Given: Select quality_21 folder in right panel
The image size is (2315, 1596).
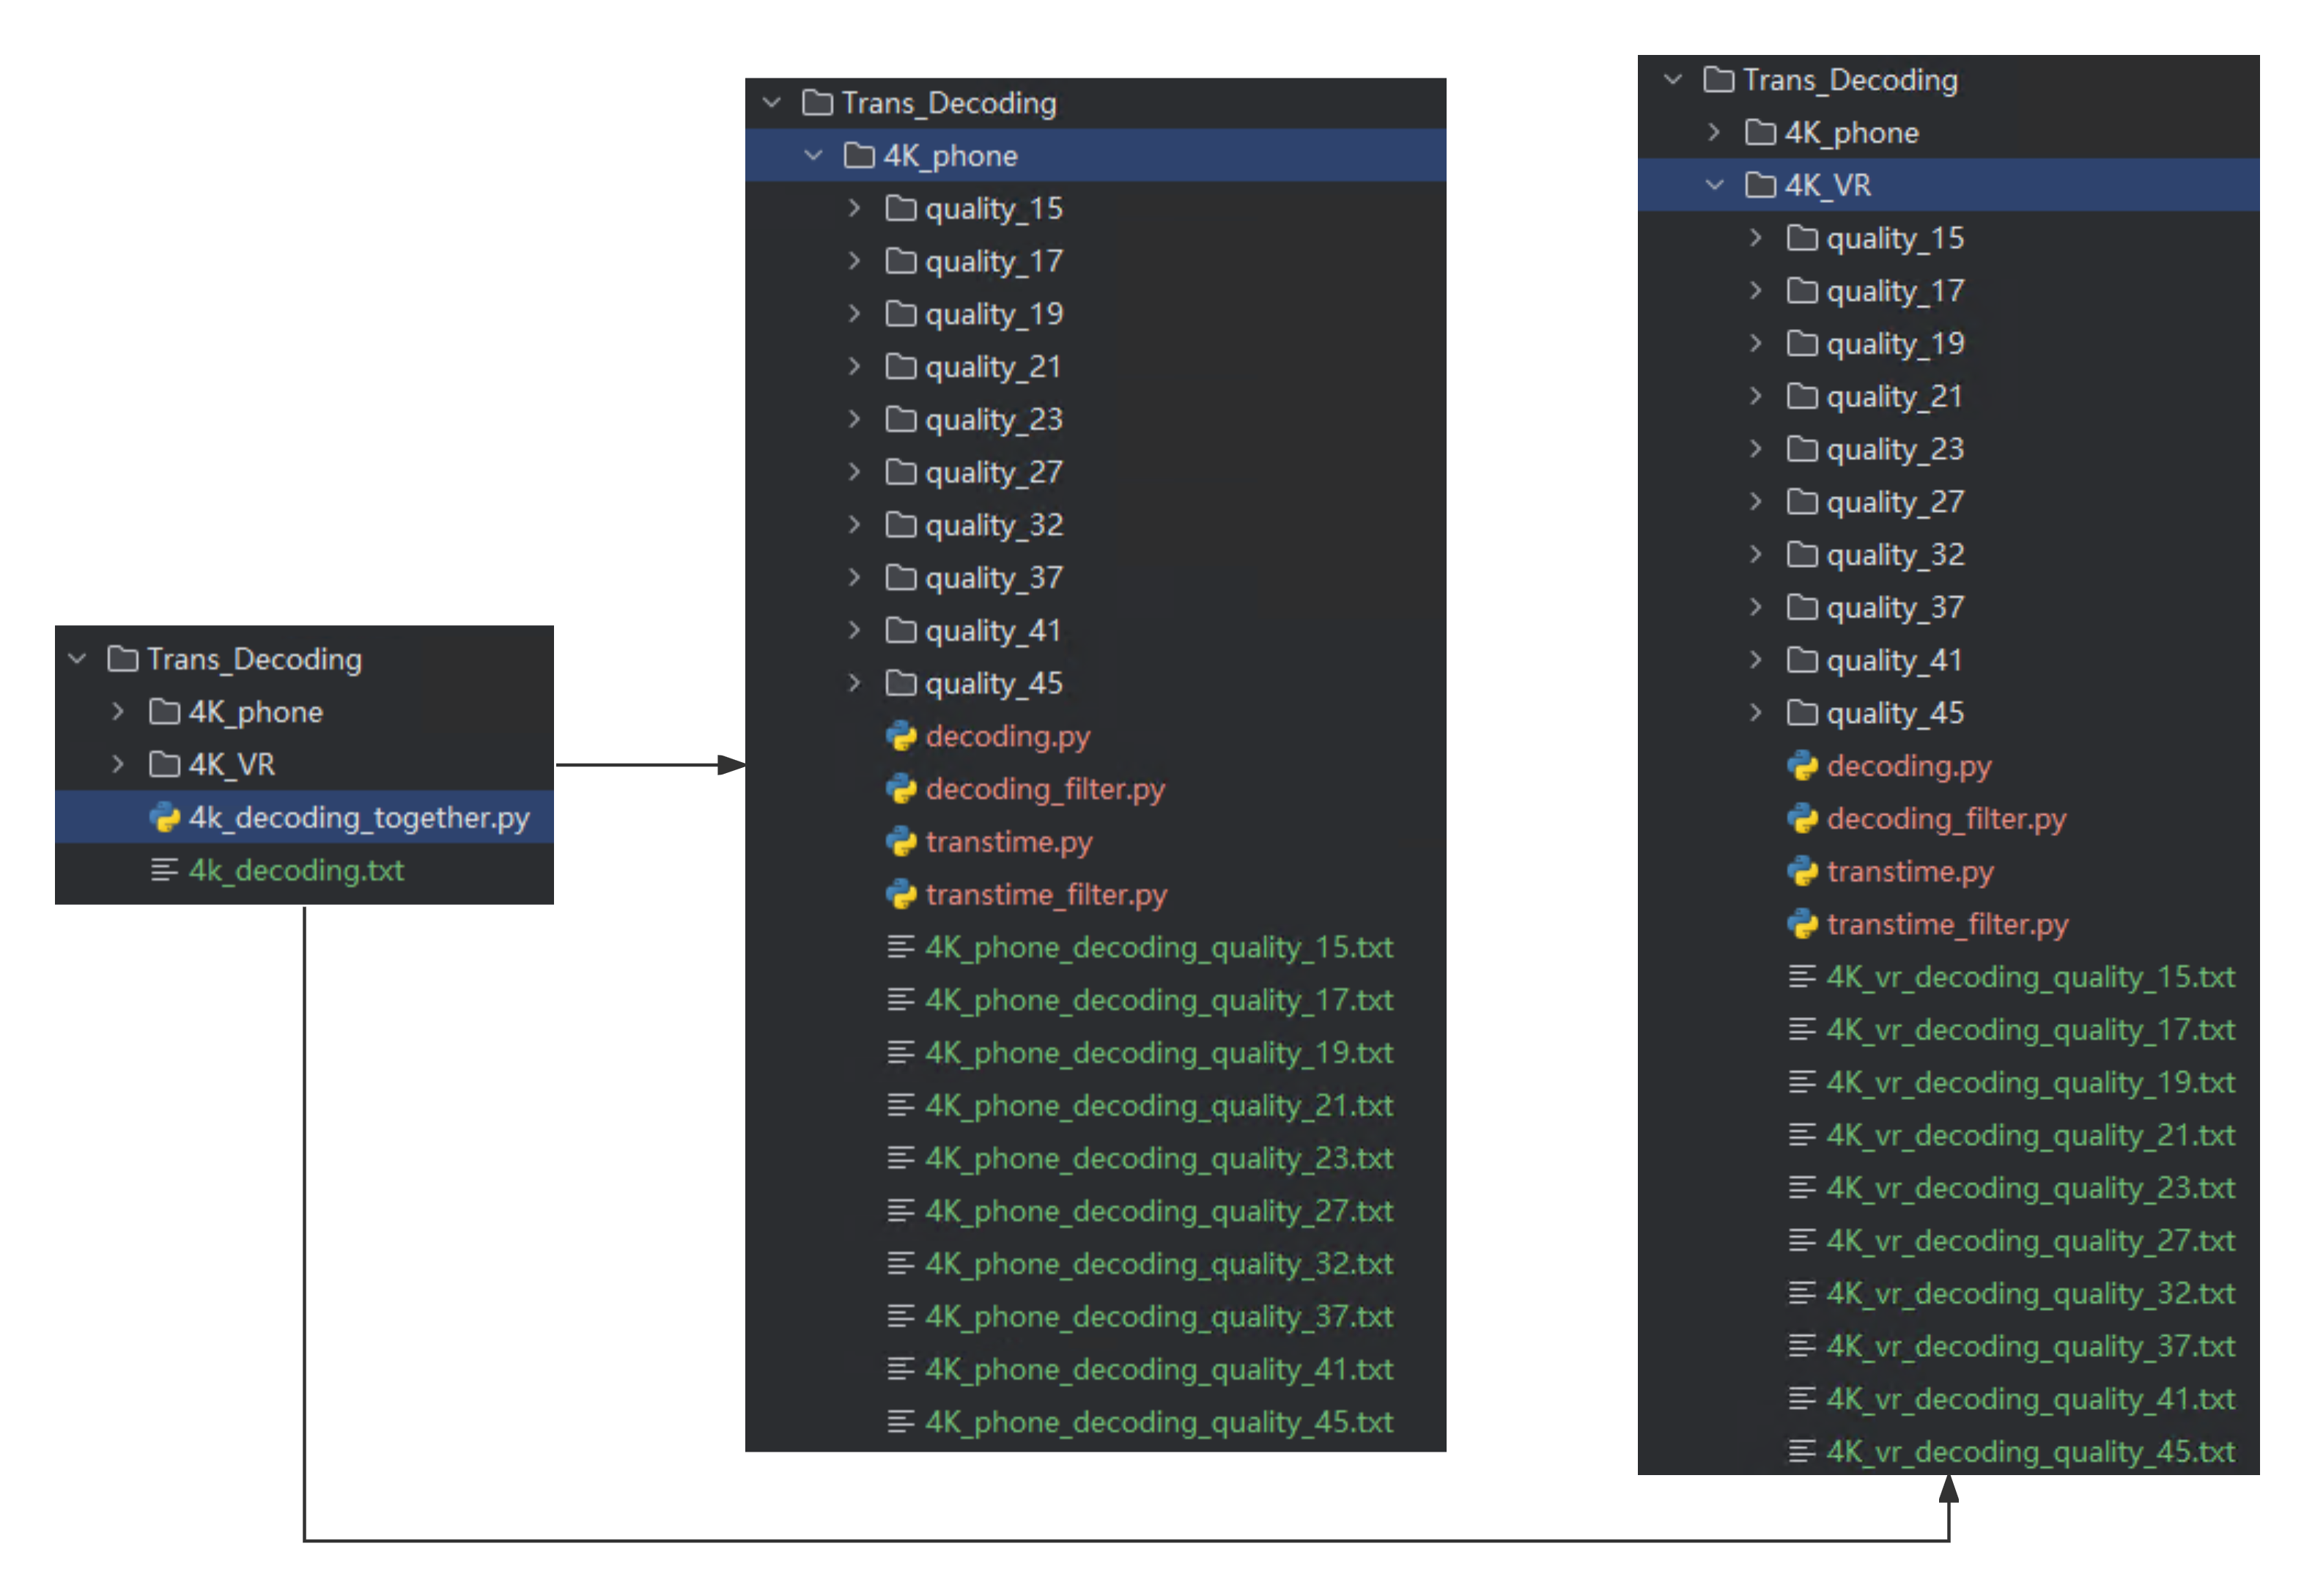Looking at the screenshot, I should (1895, 397).
